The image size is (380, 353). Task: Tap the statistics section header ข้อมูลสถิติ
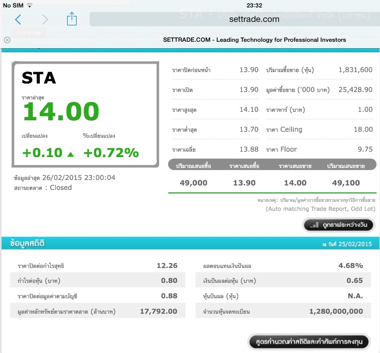pyautogui.click(x=27, y=243)
